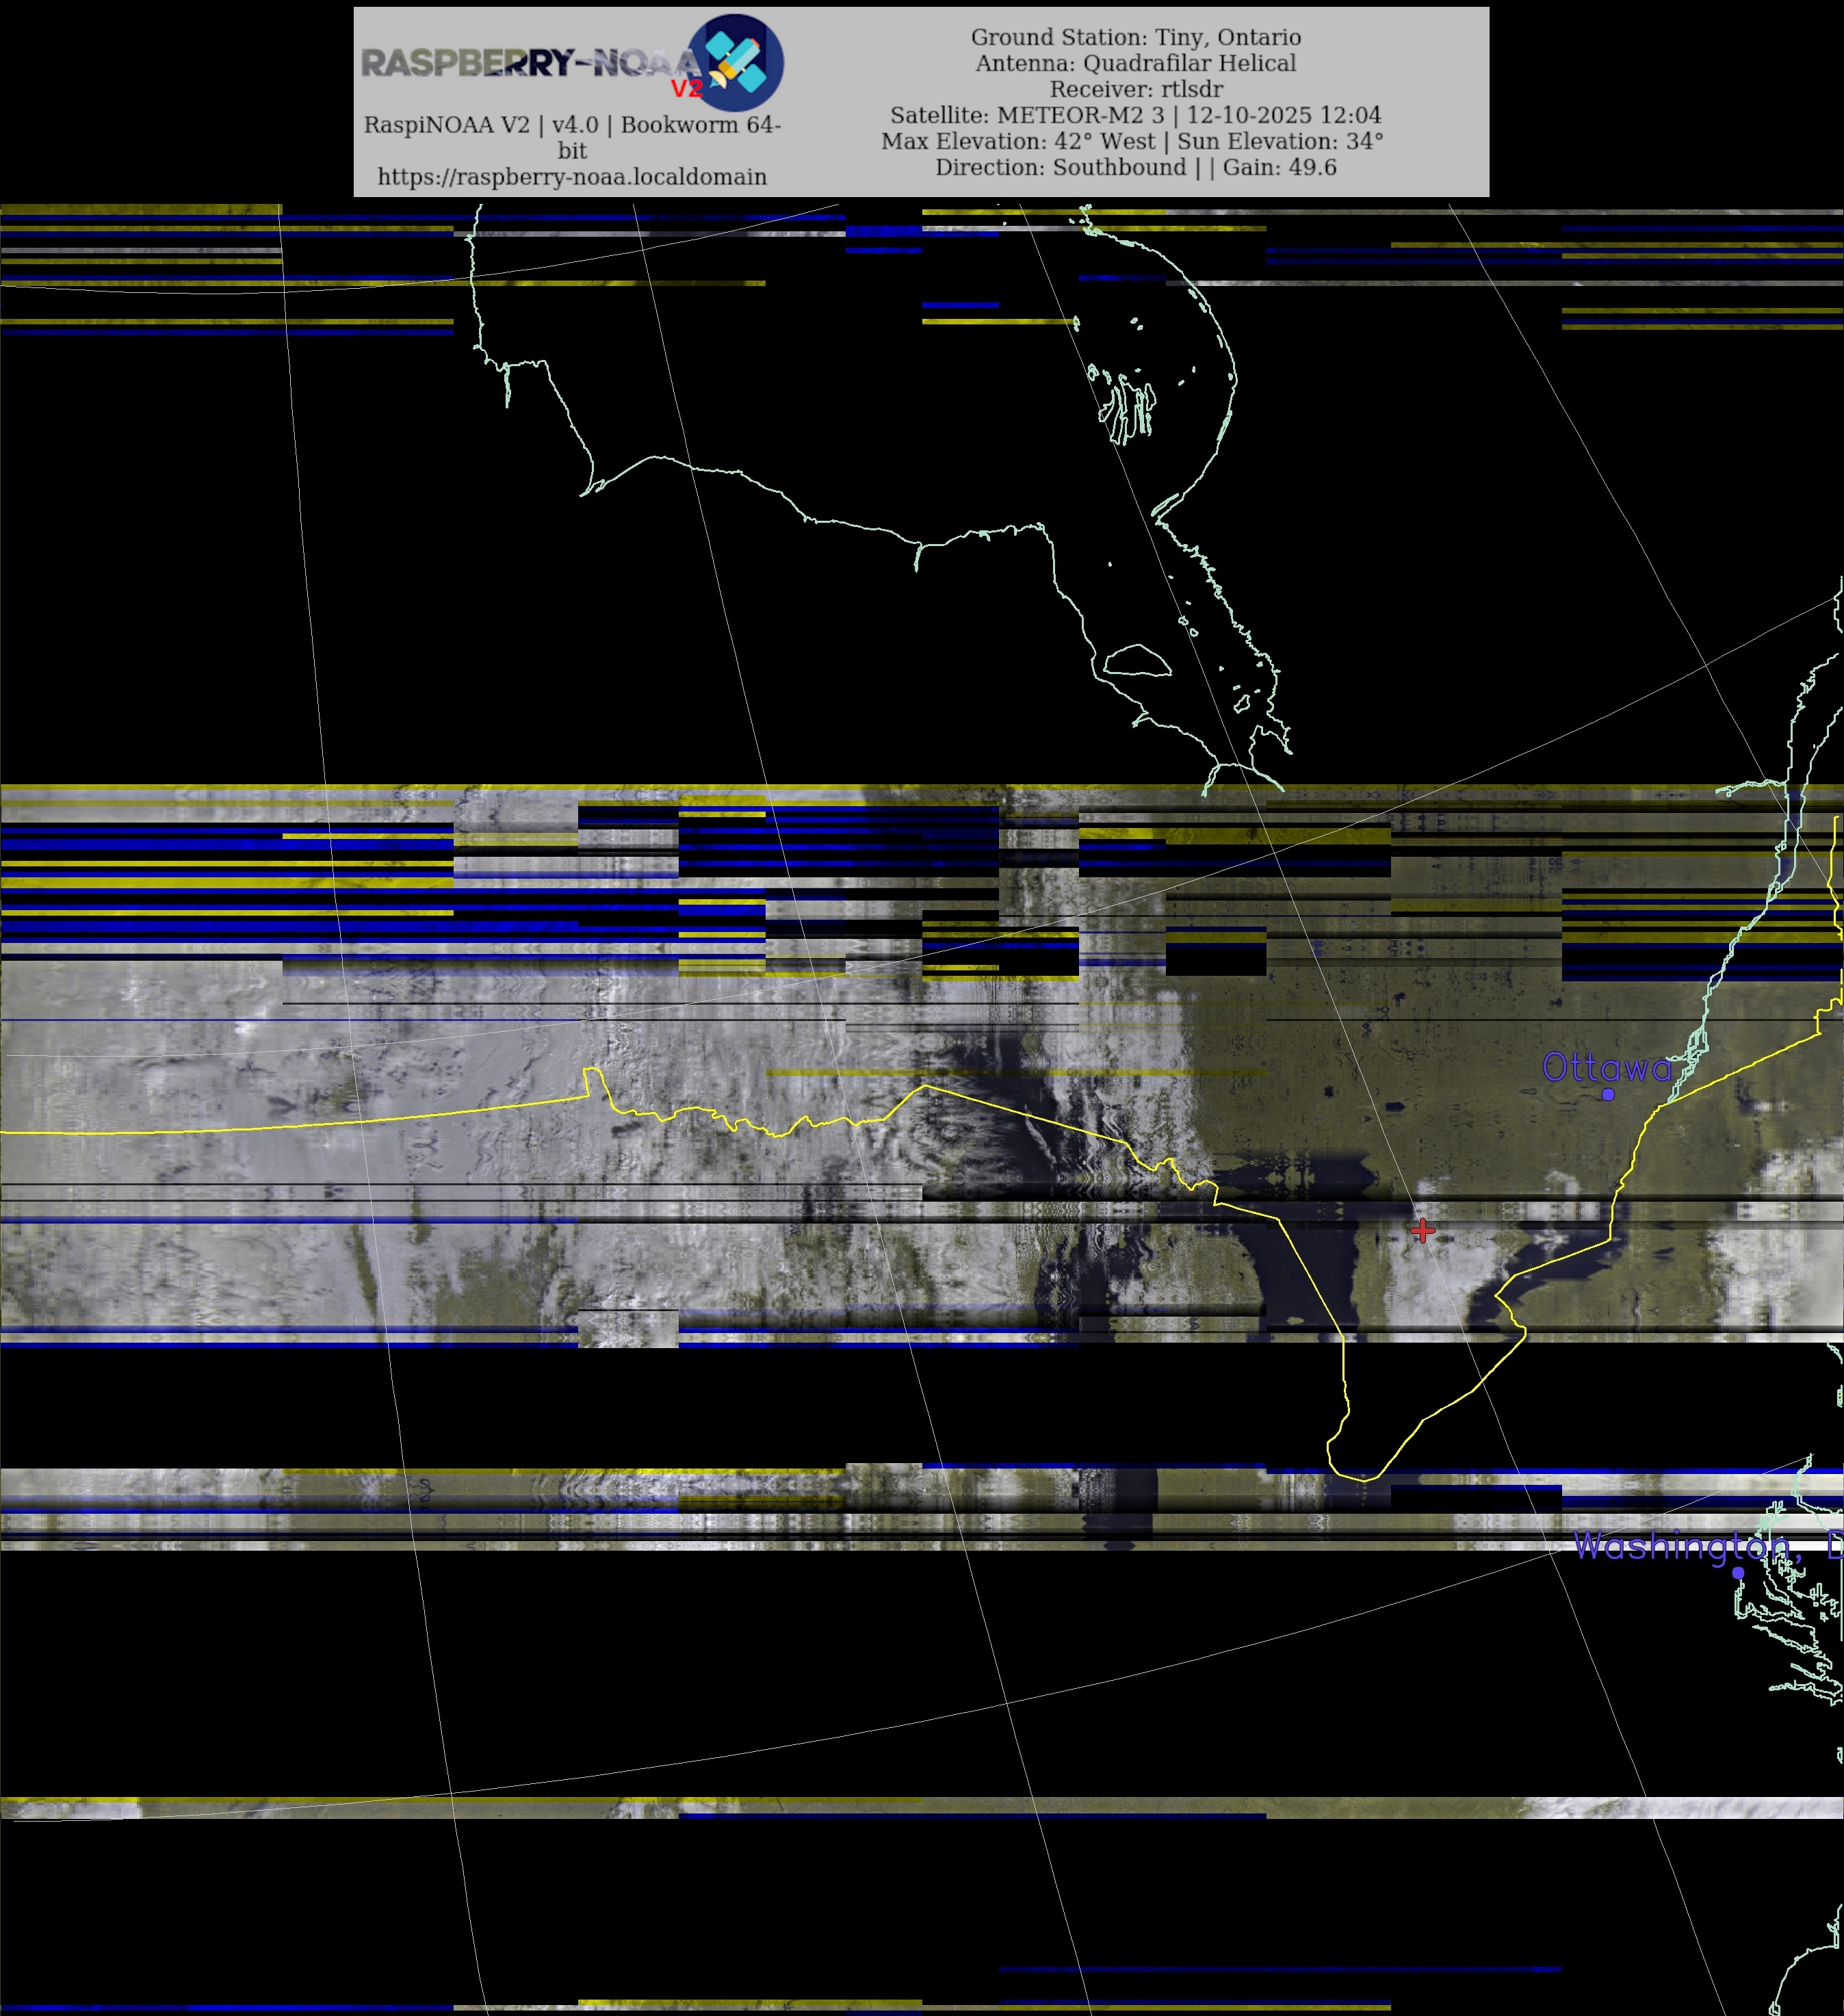Image resolution: width=1844 pixels, height=2016 pixels.
Task: Click the red cross ground station marker
Action: tap(1422, 1231)
